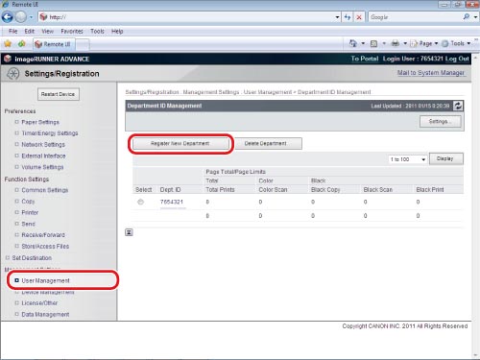The image size is (480, 360).
Task: Click the Settings... button
Action: [441, 121]
